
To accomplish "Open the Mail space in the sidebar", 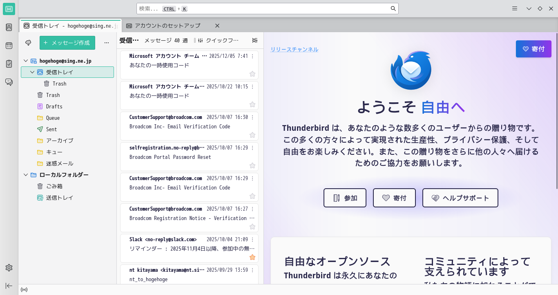I will 9,9.
